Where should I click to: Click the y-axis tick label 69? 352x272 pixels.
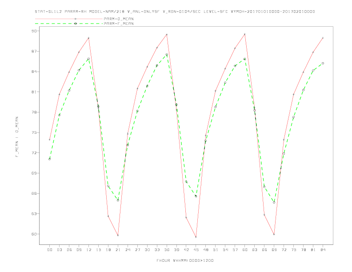pos(34,173)
